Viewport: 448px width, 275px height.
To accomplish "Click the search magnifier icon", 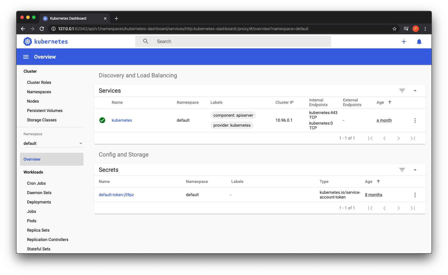I will click(x=146, y=41).
